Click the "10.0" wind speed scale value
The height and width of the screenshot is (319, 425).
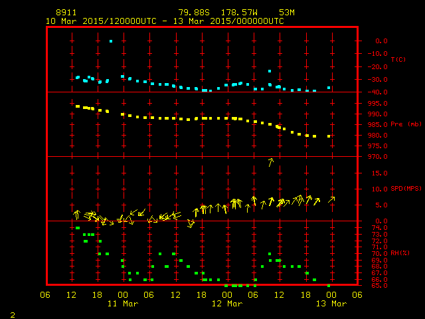pyautogui.click(x=380, y=189)
